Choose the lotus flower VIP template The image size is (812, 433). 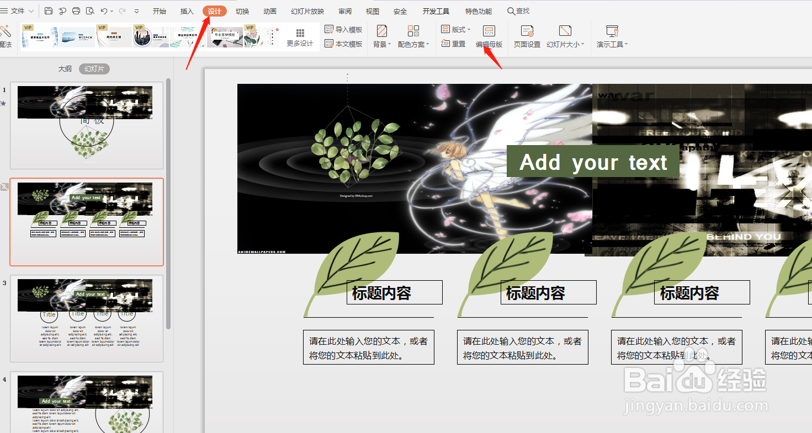[262, 36]
